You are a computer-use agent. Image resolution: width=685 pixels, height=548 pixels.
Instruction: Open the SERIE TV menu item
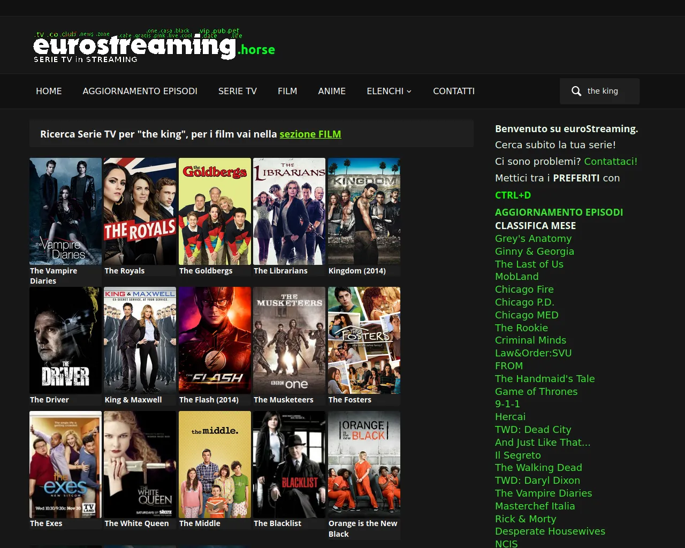click(x=237, y=91)
